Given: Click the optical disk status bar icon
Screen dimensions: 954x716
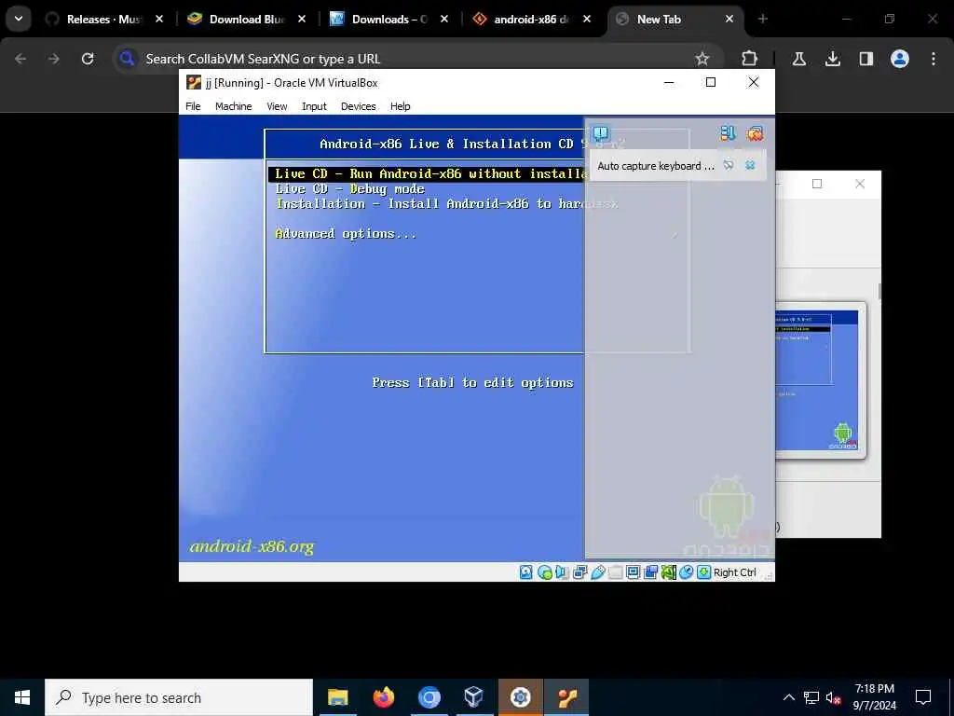Looking at the screenshot, I should (x=544, y=572).
